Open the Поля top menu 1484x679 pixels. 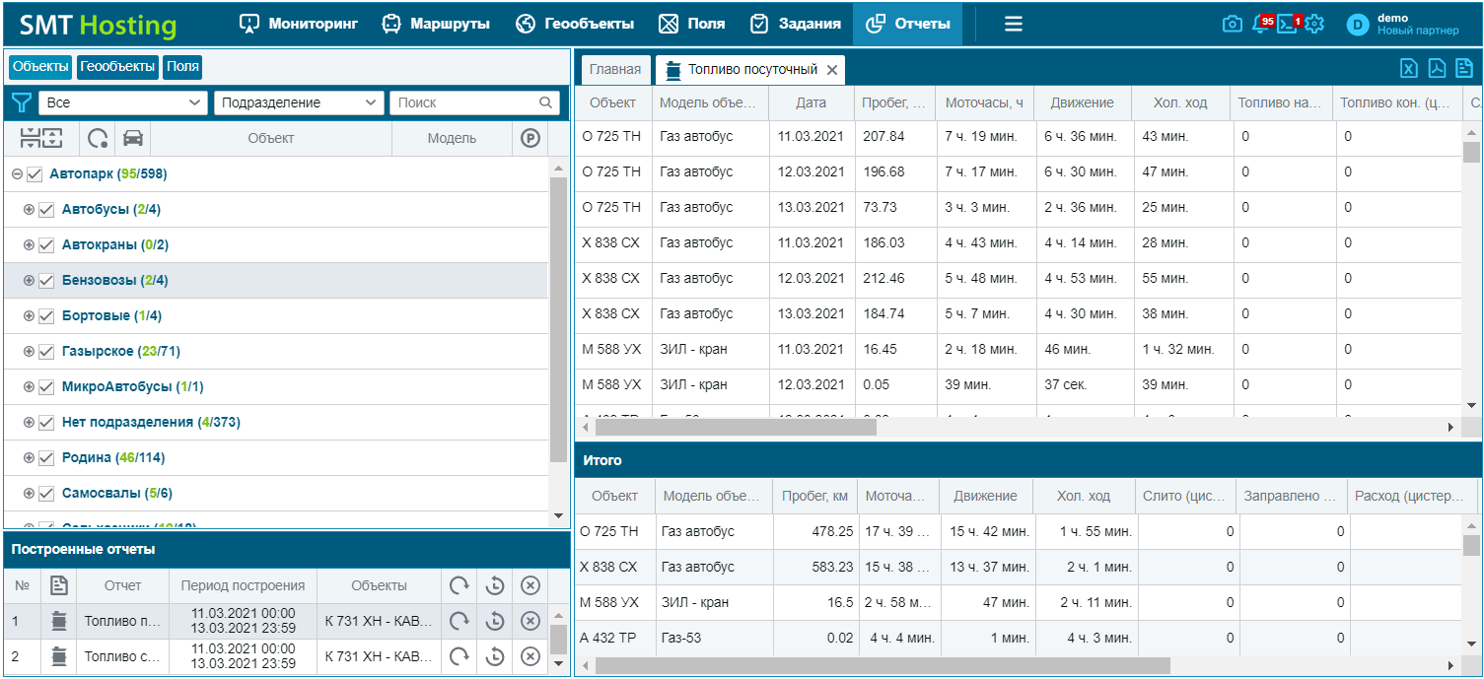coord(692,24)
